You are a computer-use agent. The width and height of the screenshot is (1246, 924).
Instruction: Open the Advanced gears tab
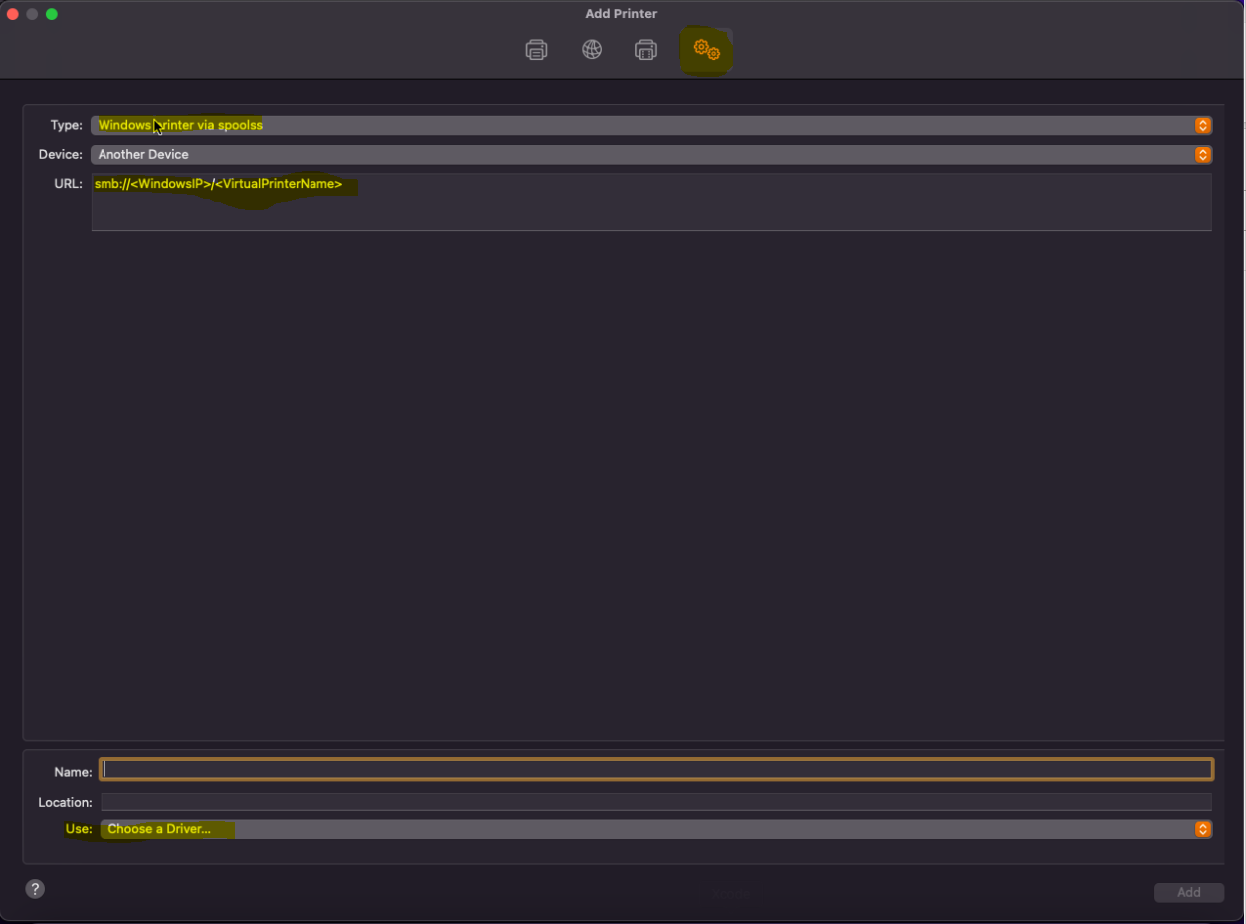coord(707,50)
